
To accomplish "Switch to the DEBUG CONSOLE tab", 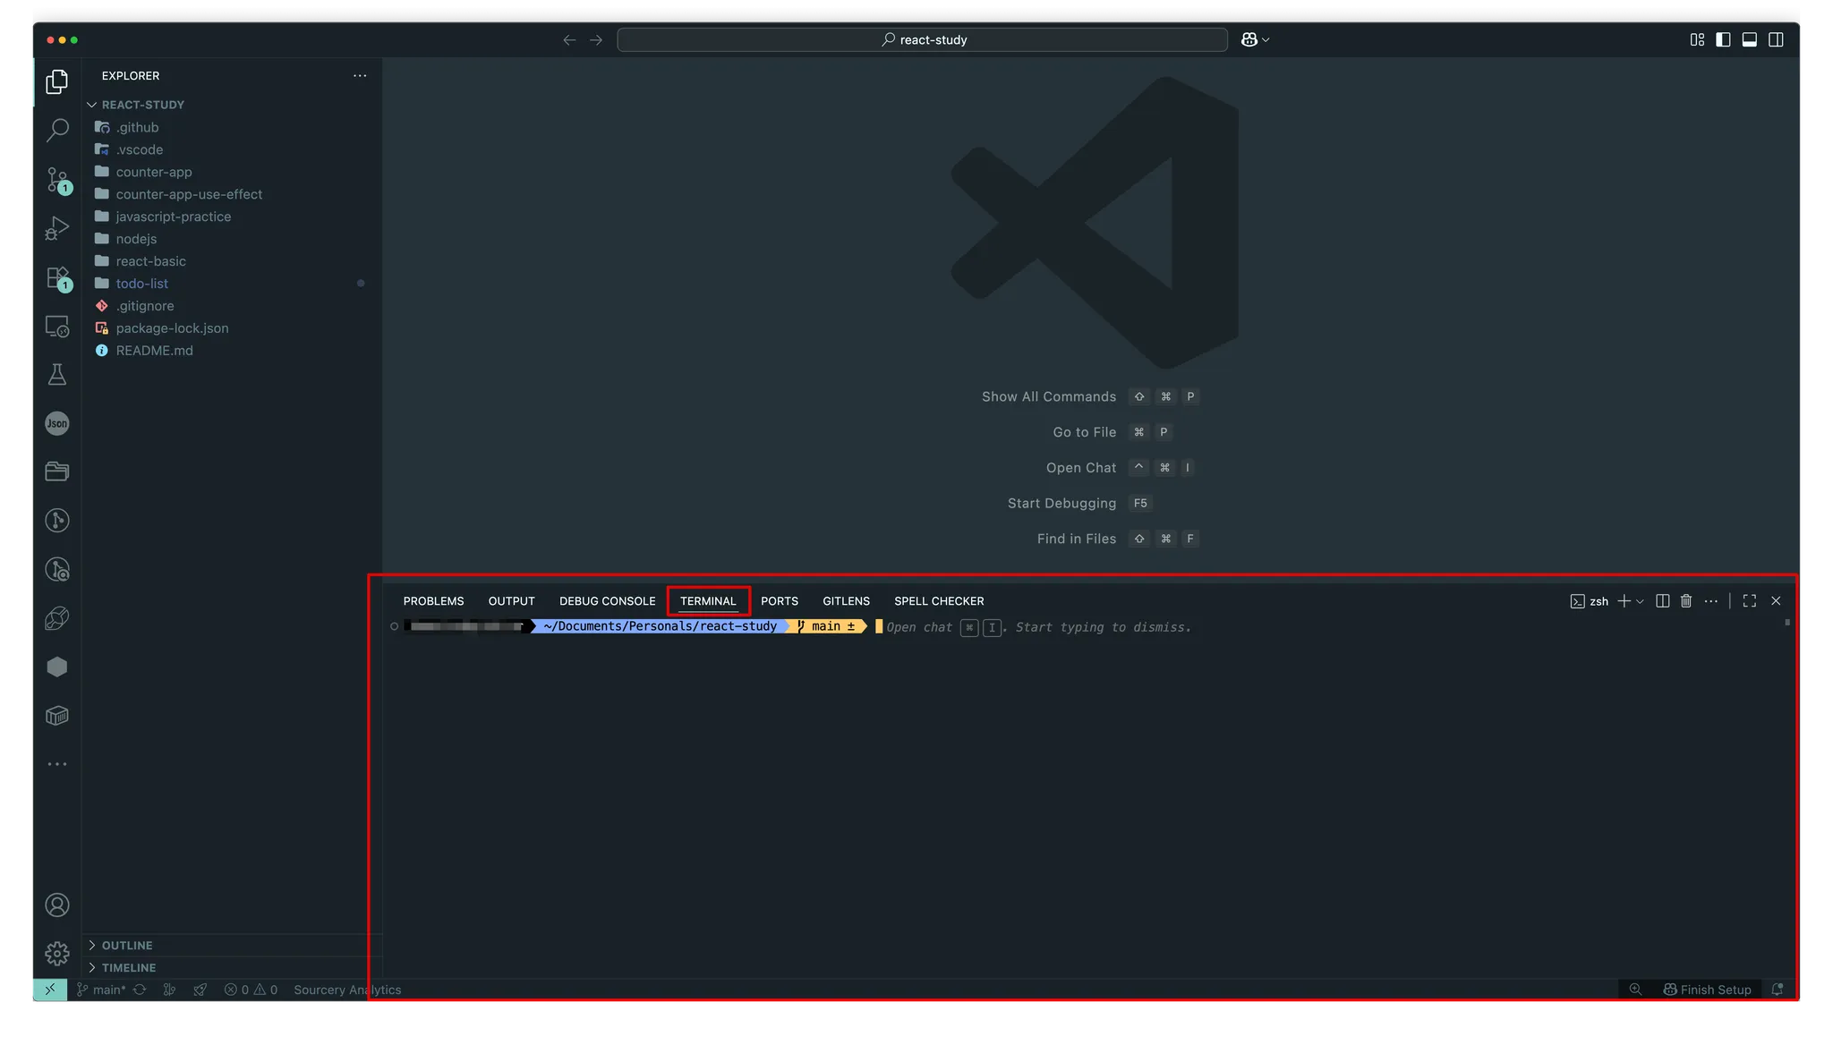I will 608,601.
